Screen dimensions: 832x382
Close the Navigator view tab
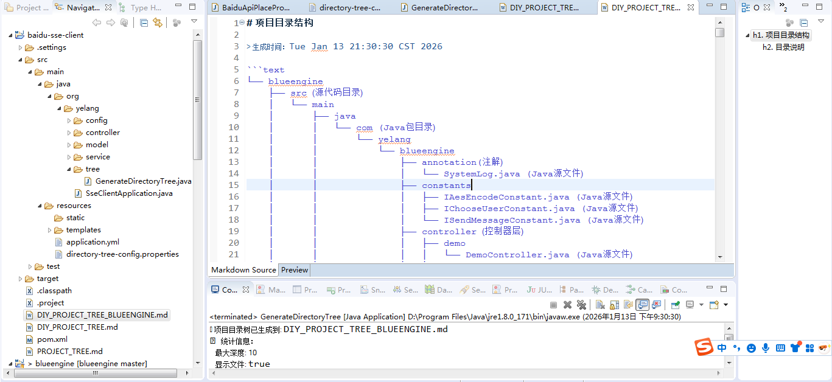108,8
